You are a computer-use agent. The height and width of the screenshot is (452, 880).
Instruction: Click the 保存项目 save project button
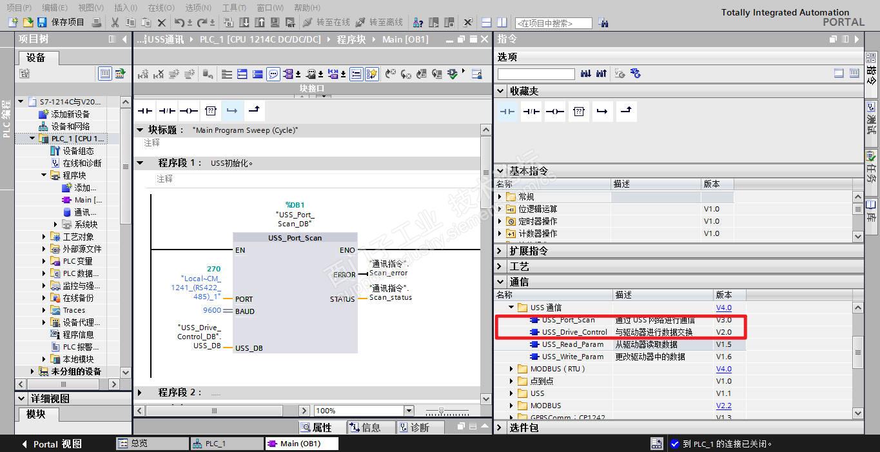pyautogui.click(x=61, y=23)
